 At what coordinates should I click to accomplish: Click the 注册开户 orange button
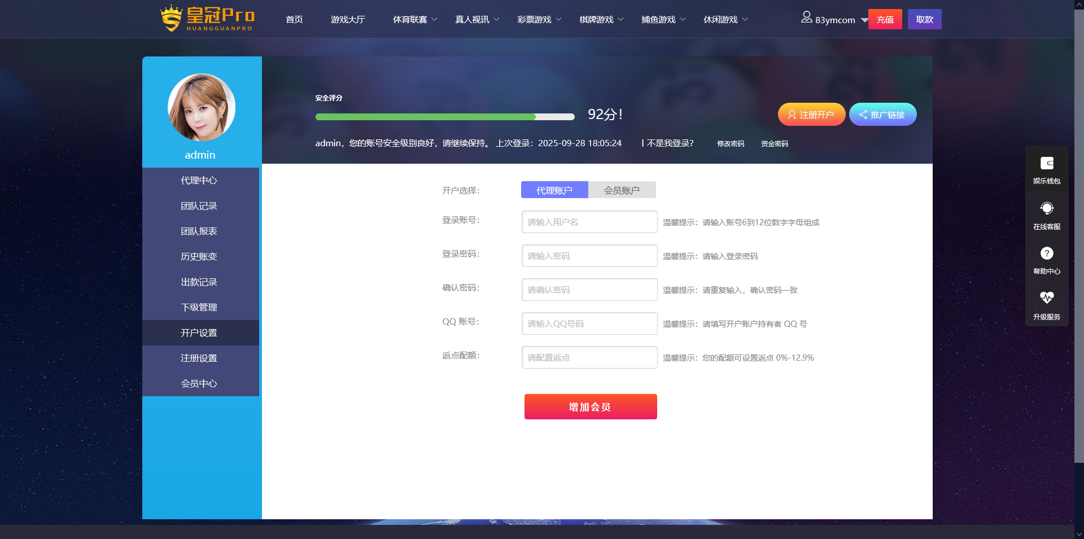click(811, 115)
